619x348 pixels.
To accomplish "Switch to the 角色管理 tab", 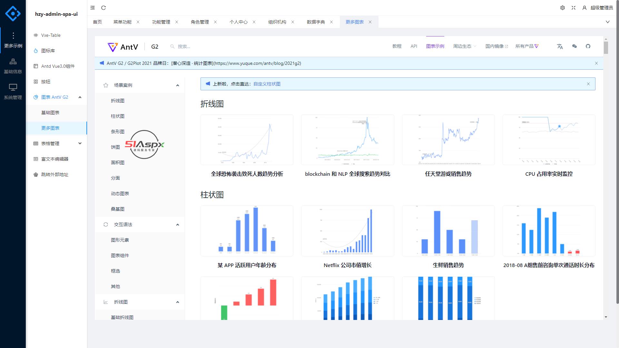I will pyautogui.click(x=200, y=22).
